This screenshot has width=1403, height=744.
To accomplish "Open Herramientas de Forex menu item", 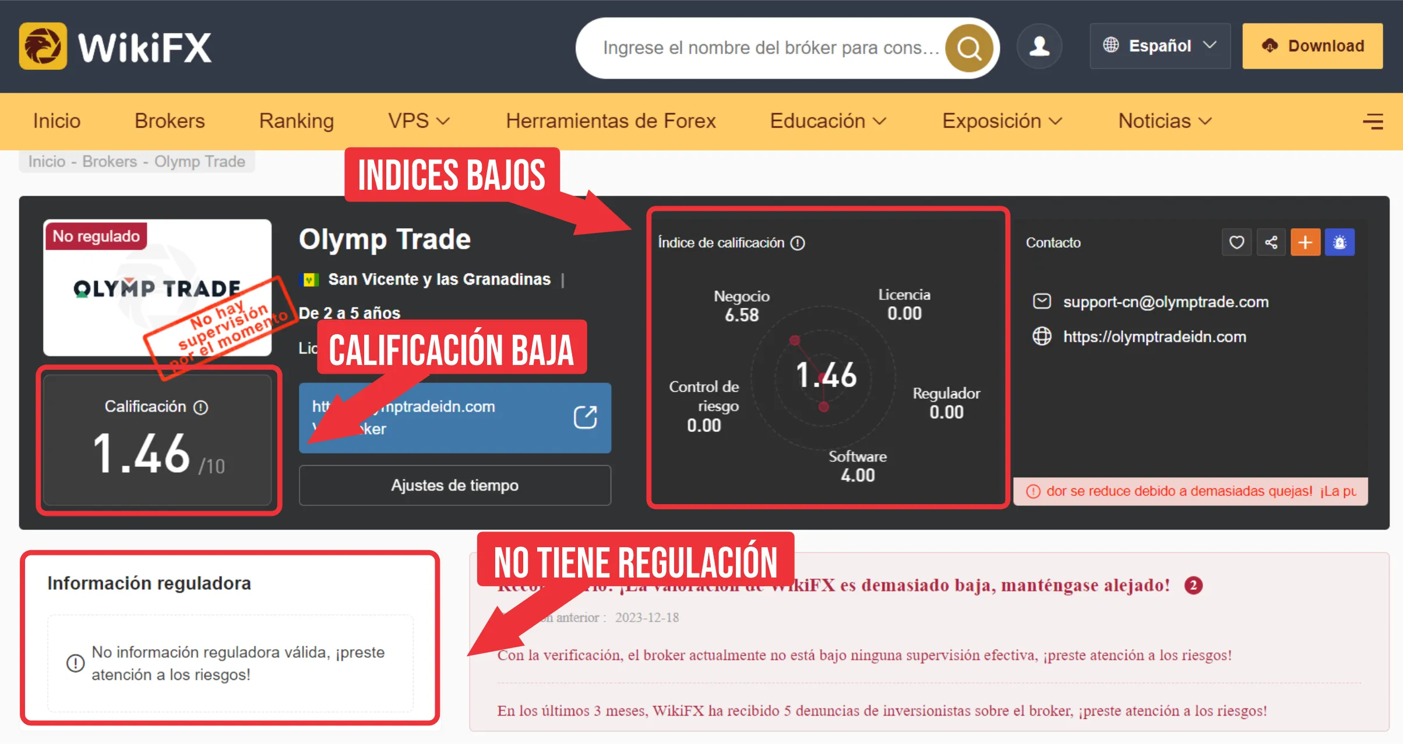I will [611, 121].
